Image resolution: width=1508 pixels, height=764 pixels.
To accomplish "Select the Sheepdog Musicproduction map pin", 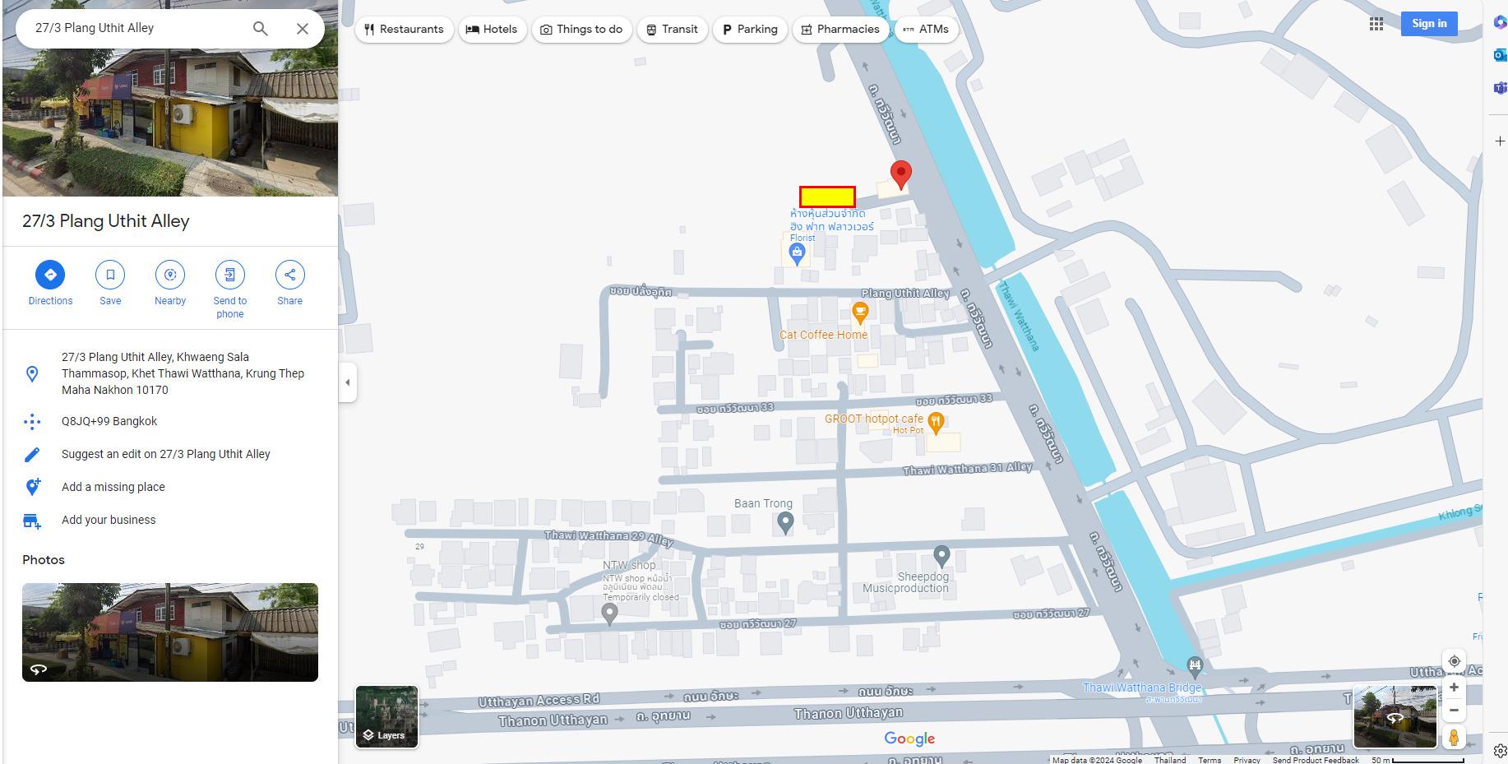I will tap(942, 557).
